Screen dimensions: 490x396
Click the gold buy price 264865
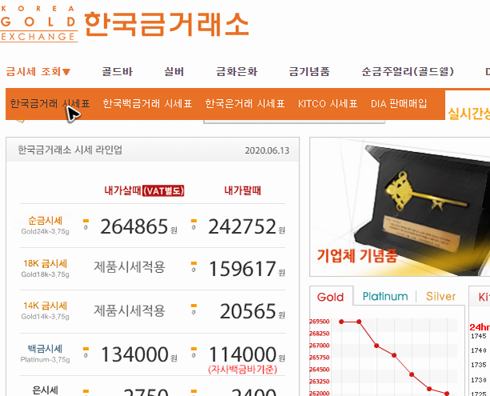tap(134, 226)
